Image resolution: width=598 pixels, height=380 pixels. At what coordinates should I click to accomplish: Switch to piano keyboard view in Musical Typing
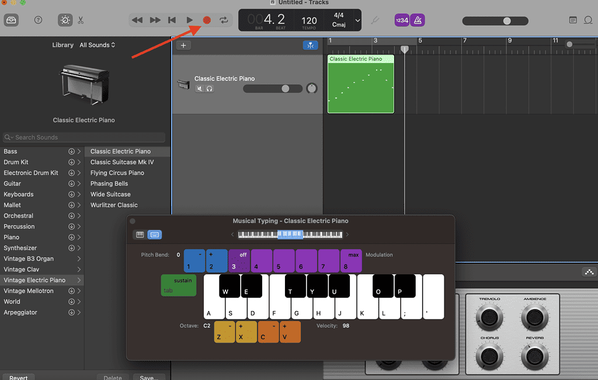140,234
